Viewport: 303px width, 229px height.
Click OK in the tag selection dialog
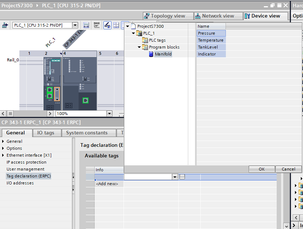tap(262, 169)
